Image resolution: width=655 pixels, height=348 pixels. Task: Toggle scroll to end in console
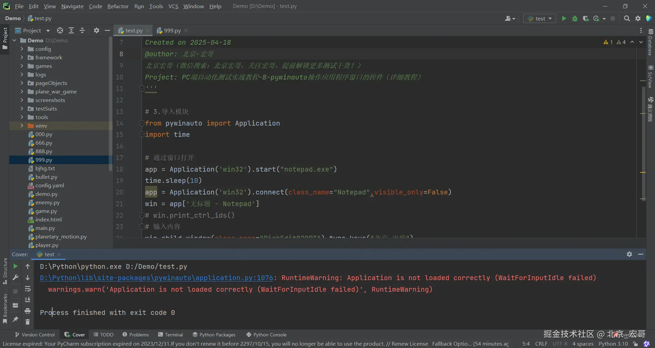(28, 300)
